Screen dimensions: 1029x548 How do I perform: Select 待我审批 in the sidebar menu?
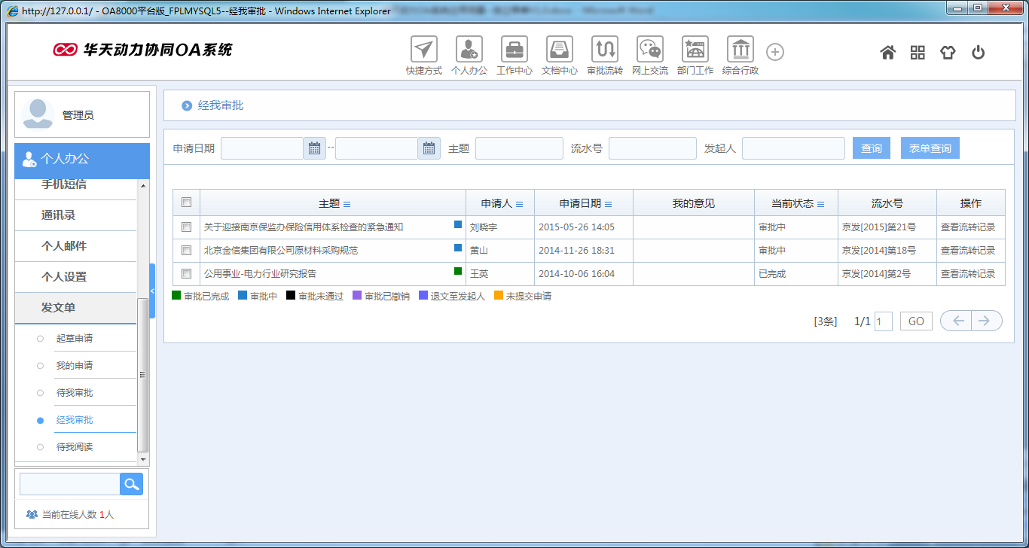(75, 393)
